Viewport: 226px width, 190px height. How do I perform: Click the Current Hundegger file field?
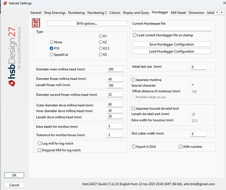click(172, 28)
